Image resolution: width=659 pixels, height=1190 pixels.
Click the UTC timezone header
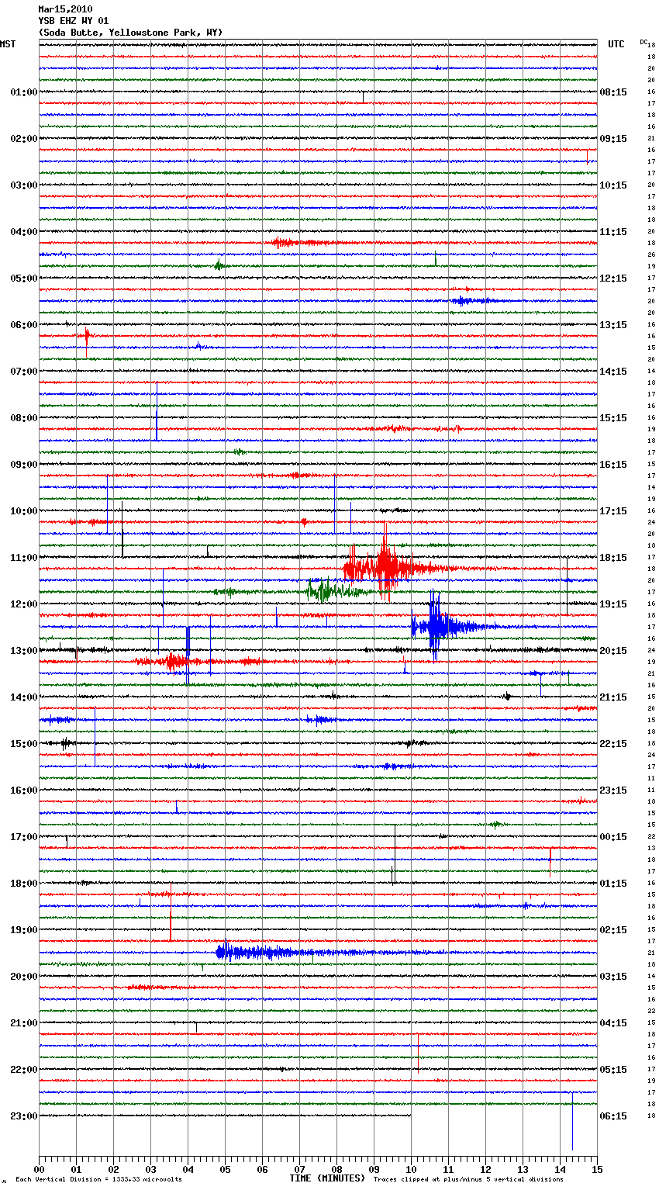(616, 44)
